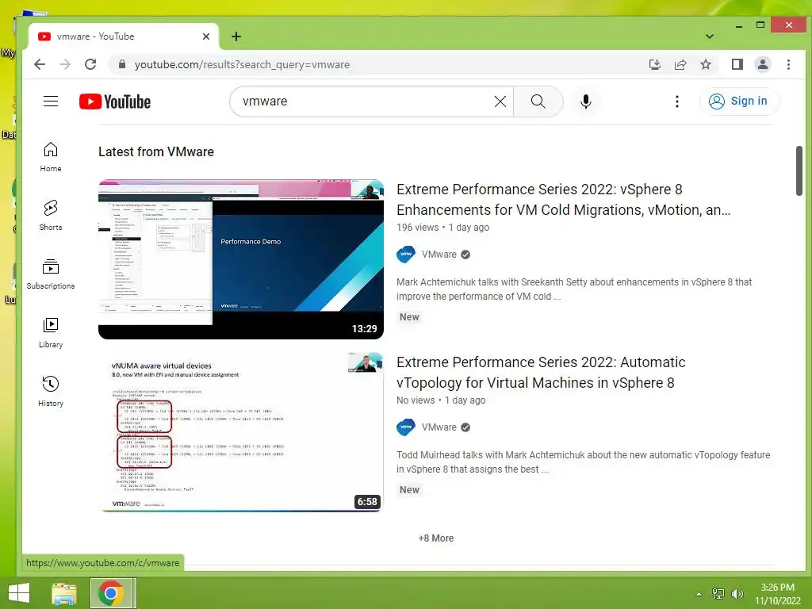Open VMware channel name under second video
Screen dimensions: 812x609
[x=439, y=427]
